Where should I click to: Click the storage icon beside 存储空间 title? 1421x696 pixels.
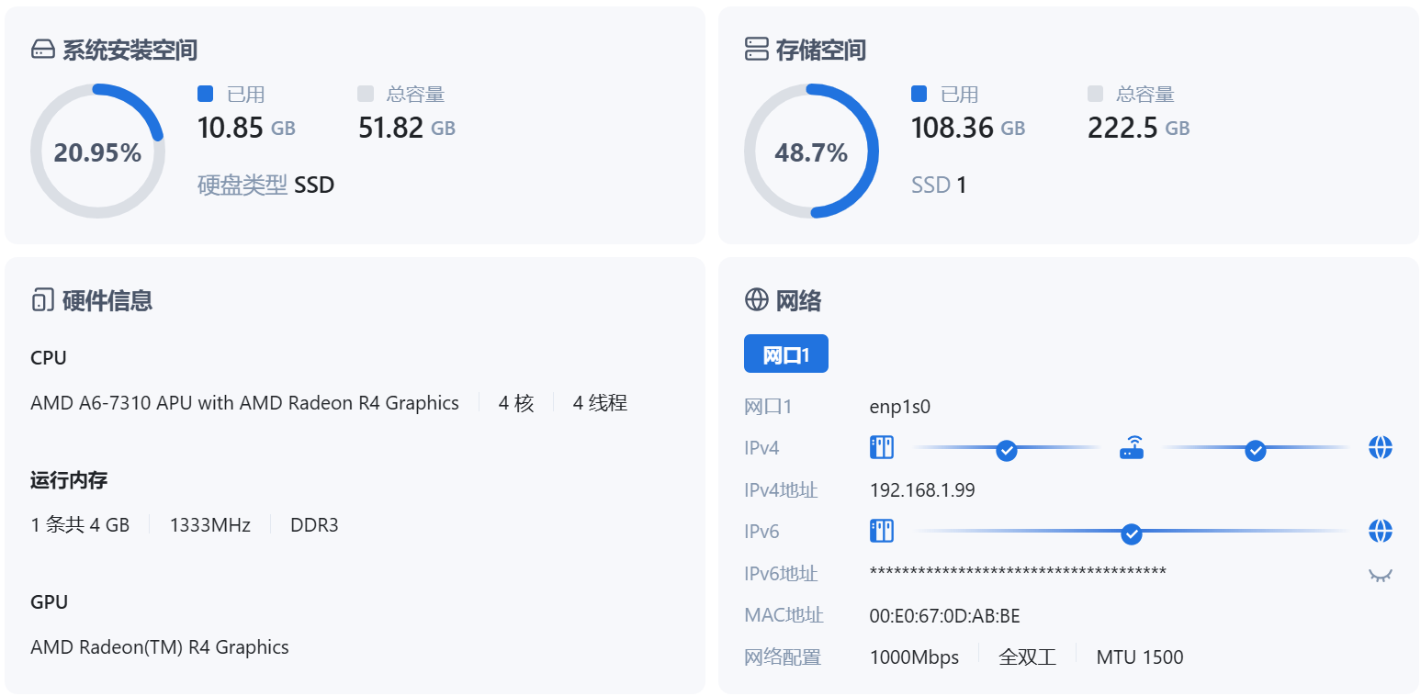(x=756, y=50)
